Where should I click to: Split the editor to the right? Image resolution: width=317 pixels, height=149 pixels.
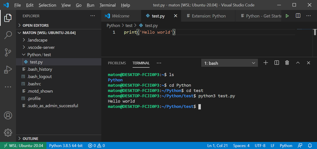tap(298, 16)
